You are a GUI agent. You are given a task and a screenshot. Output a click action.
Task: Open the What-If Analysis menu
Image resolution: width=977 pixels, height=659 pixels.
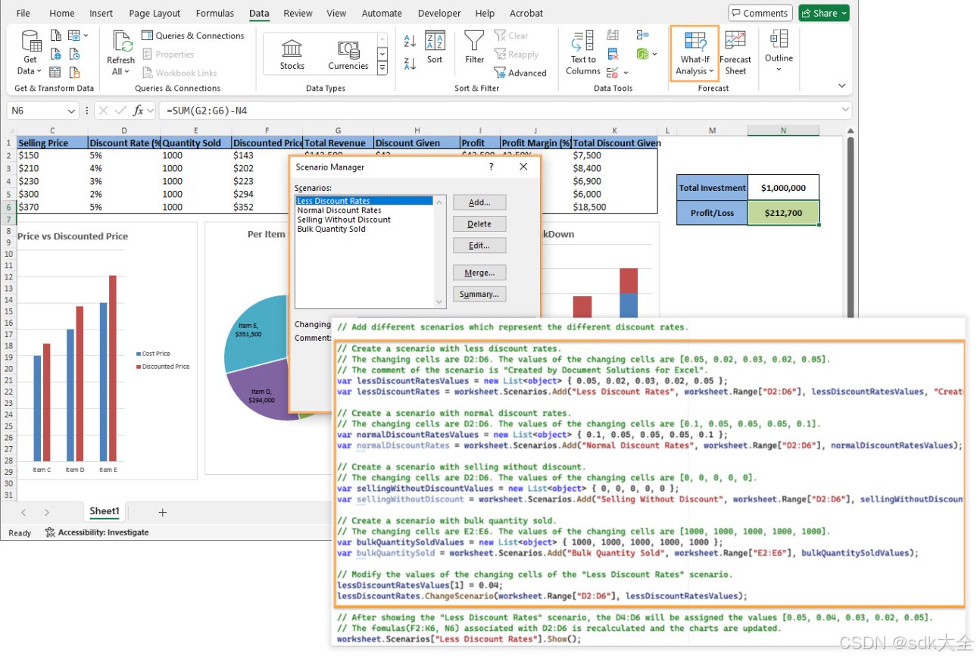pyautogui.click(x=695, y=53)
